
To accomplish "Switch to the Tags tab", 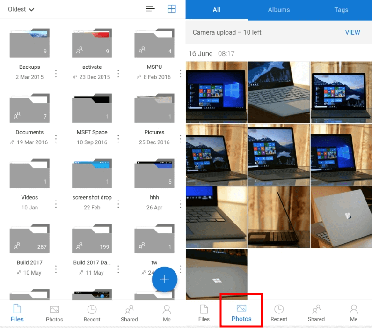I will [341, 10].
